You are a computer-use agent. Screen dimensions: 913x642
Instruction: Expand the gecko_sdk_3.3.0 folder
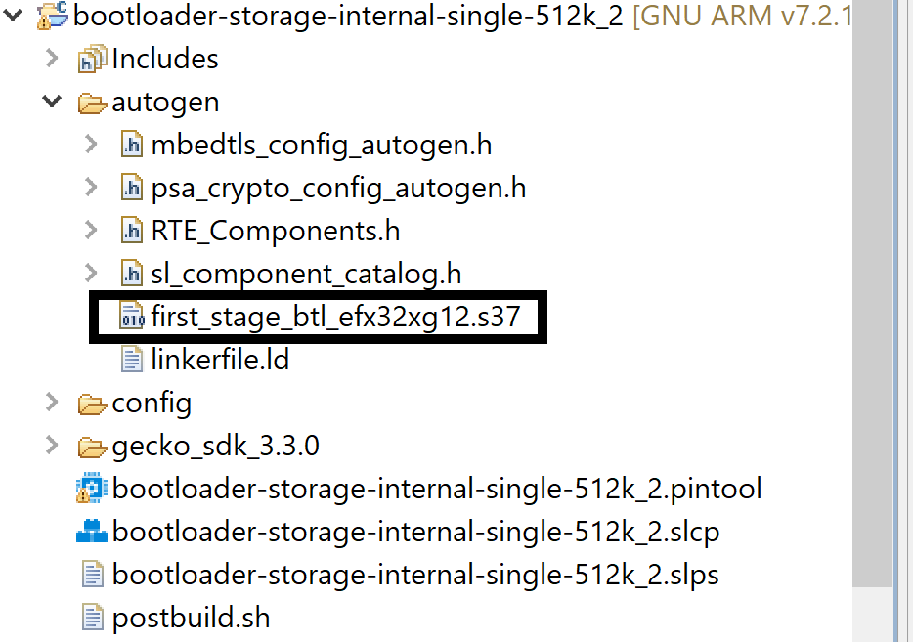coord(53,447)
